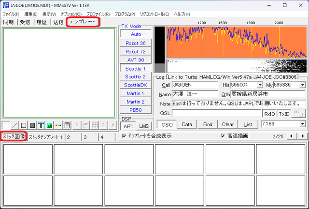
Task: Click the grayed-out icon right of TxID
Action: click(x=298, y=113)
